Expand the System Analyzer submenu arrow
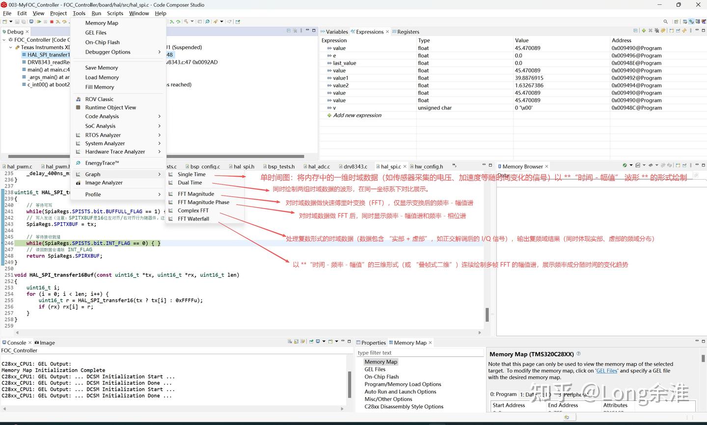The width and height of the screenshot is (707, 425). pyautogui.click(x=160, y=143)
